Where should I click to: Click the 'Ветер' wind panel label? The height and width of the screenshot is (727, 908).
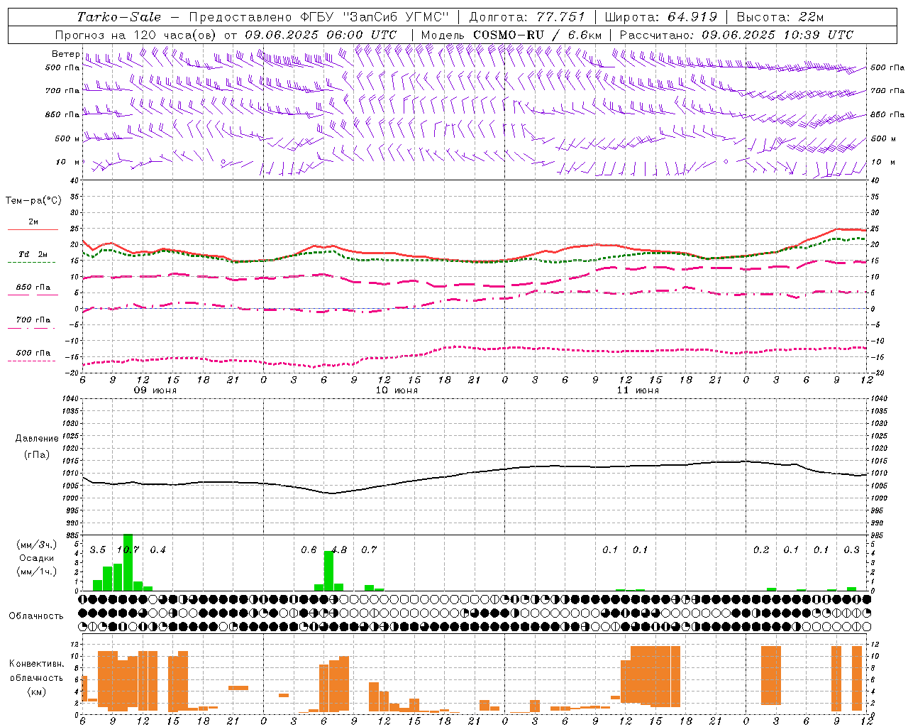66,54
